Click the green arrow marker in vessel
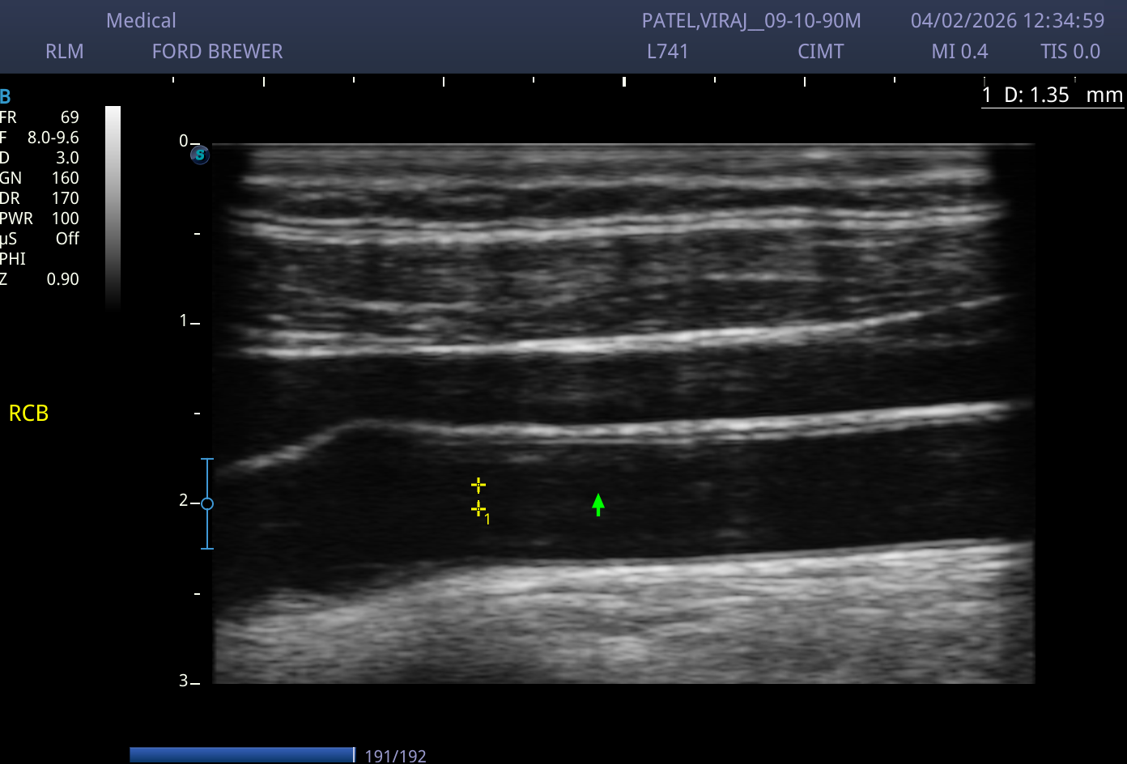 click(x=598, y=504)
